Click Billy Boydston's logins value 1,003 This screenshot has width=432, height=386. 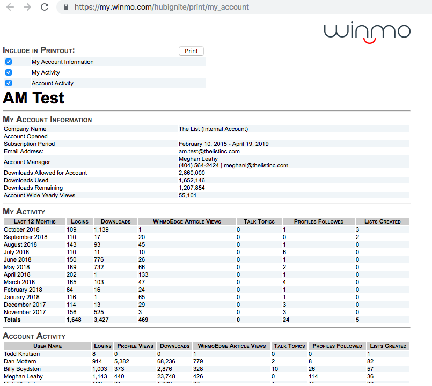pyautogui.click(x=99, y=369)
